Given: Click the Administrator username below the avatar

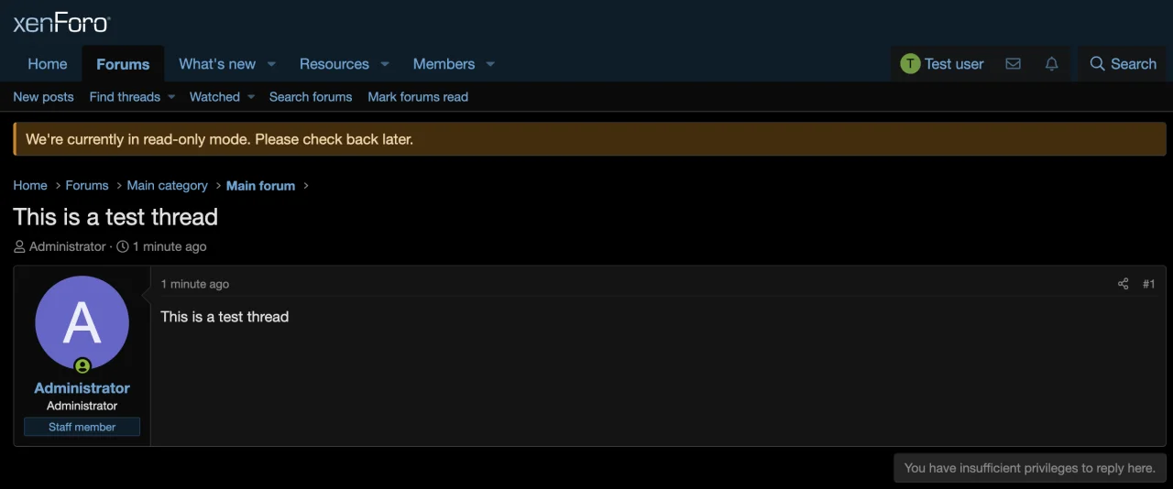Looking at the screenshot, I should [82, 387].
